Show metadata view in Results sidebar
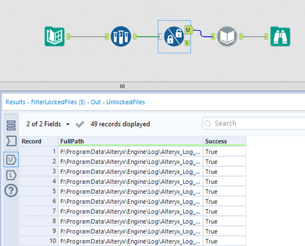Viewport: 305px width, 246px height. click(11, 125)
